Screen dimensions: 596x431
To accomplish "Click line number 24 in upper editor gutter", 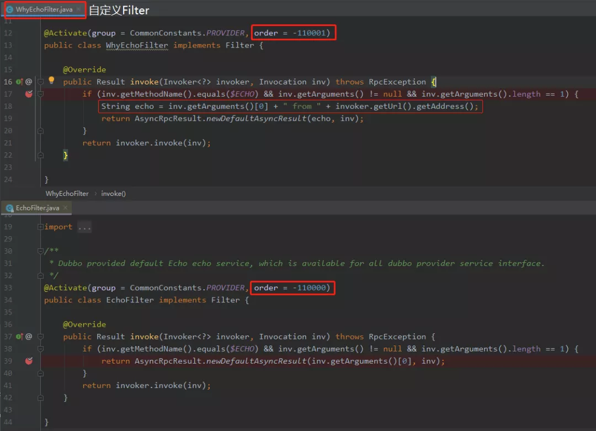I will 8,179.
